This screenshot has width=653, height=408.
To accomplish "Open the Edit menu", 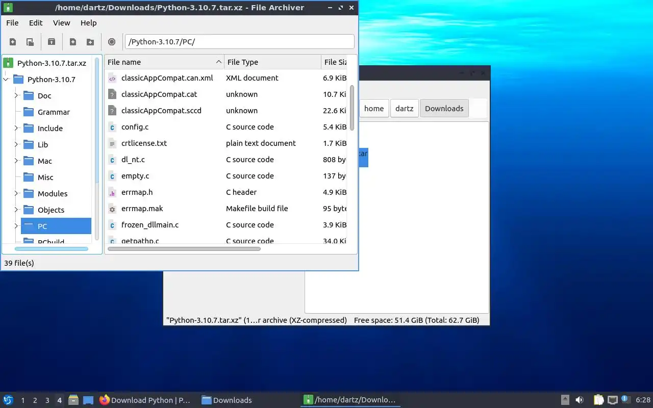I will (x=36, y=23).
